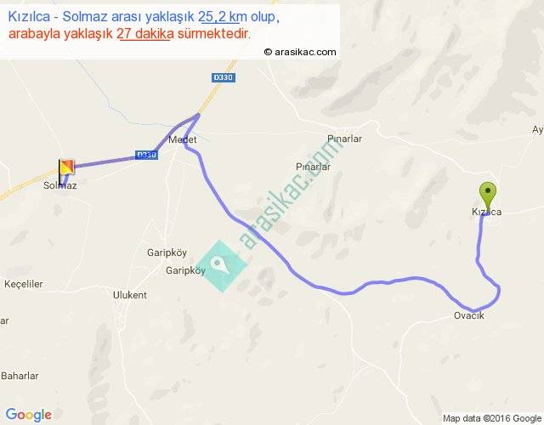The width and height of the screenshot is (544, 425).
Task: Click the D330 road shield near Medet
Action: click(146, 155)
